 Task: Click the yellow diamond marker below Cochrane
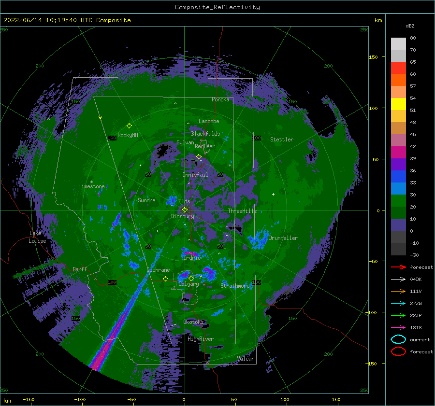[165, 279]
